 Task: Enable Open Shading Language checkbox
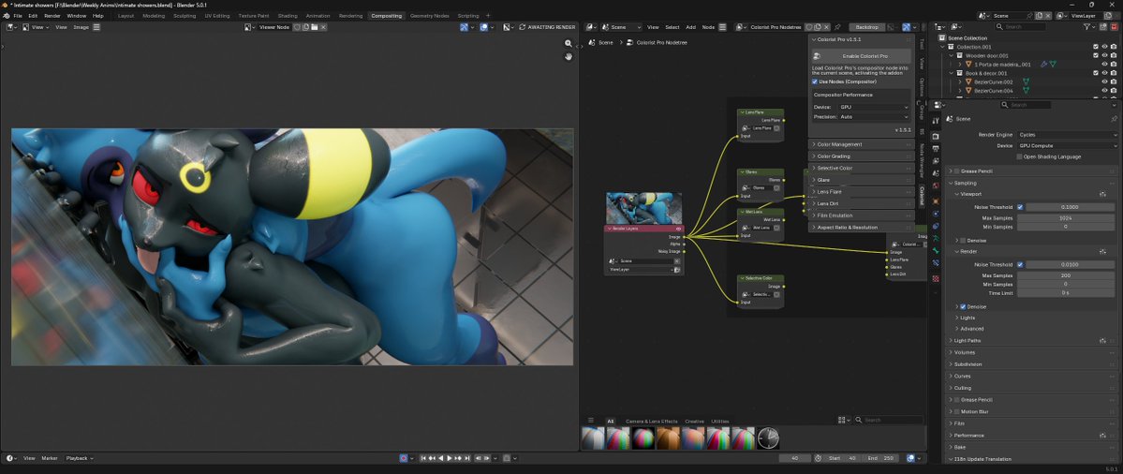point(1020,156)
